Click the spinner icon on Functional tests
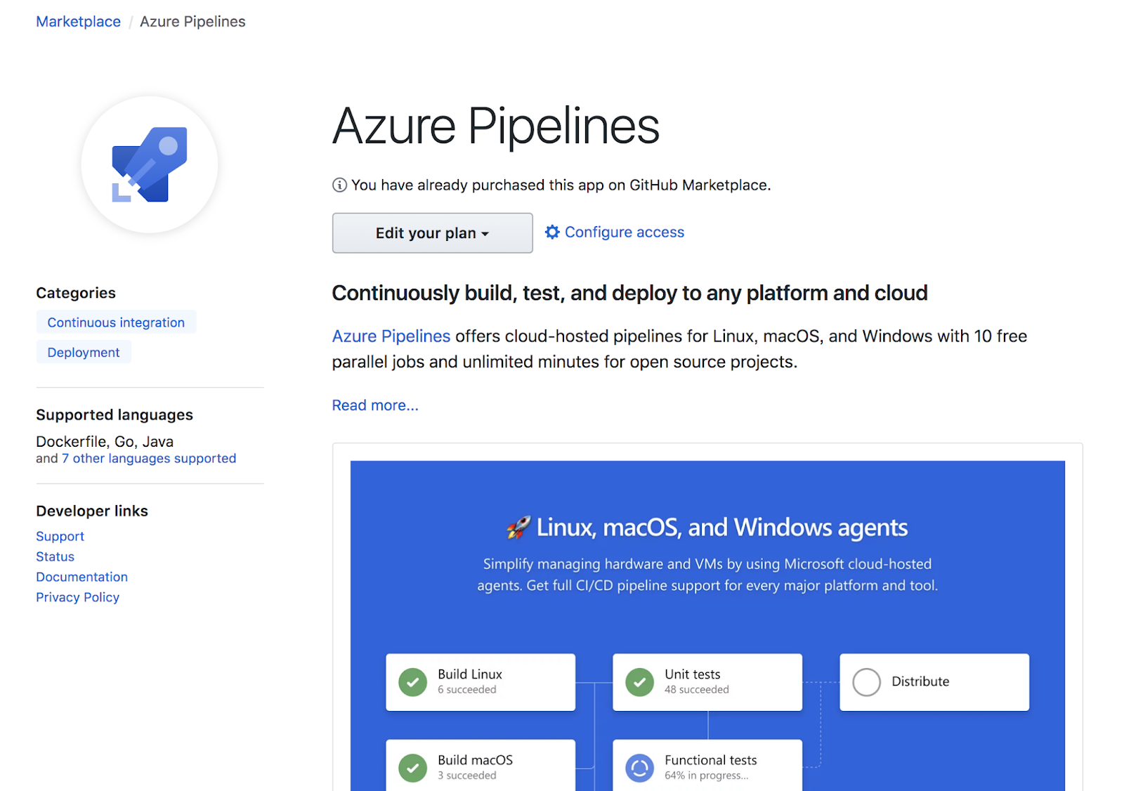 pos(640,767)
